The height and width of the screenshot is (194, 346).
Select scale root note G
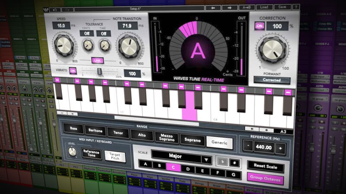pyautogui.click(x=233, y=175)
